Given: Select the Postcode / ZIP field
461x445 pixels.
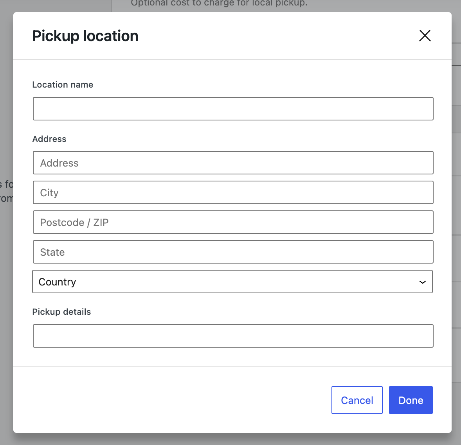Looking at the screenshot, I should (x=232, y=222).
